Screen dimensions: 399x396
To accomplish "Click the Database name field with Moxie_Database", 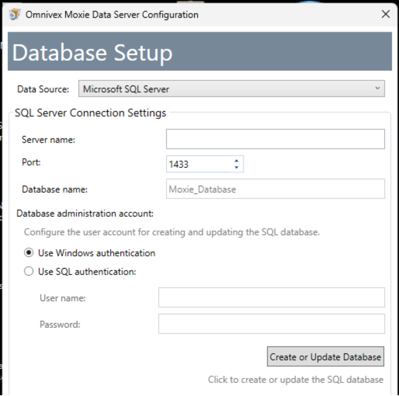I will pyautogui.click(x=275, y=189).
